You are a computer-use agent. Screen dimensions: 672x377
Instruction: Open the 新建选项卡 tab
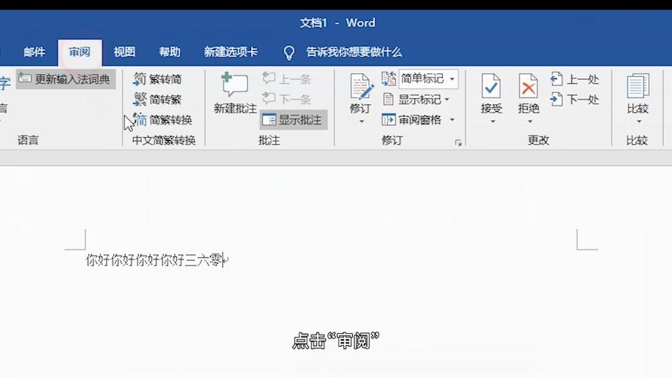(x=231, y=52)
